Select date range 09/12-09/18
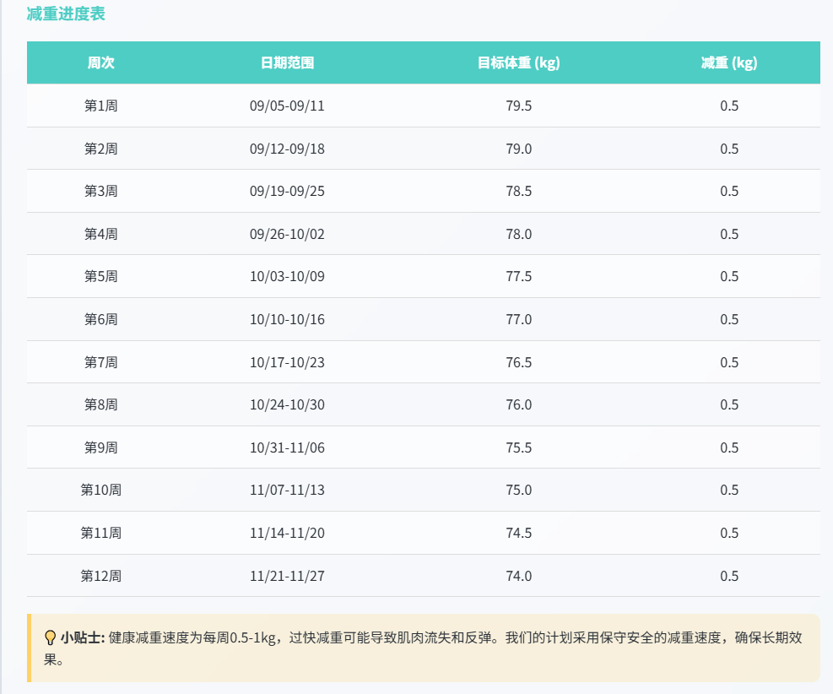Image resolution: width=833 pixels, height=694 pixels. pos(287,149)
